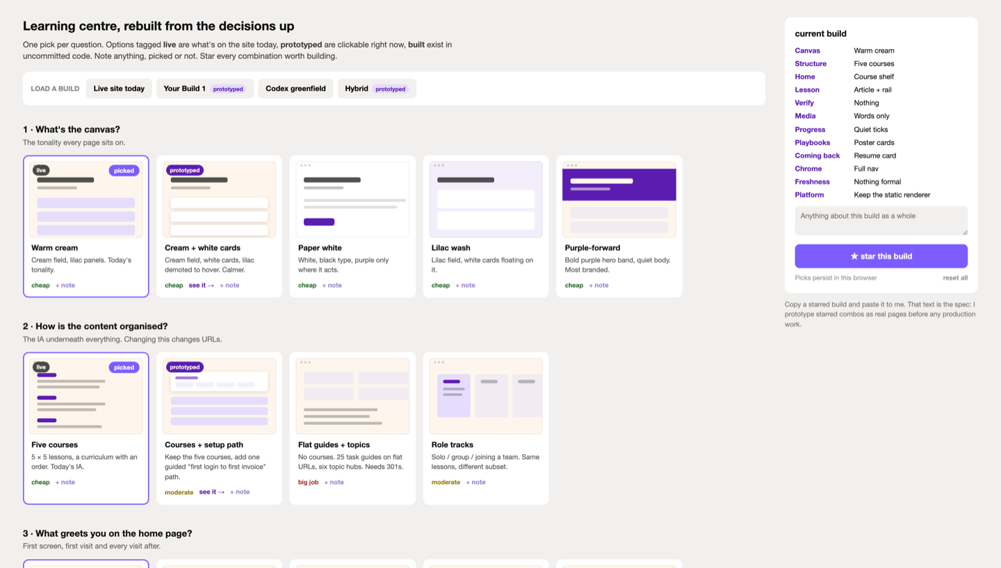The width and height of the screenshot is (1001, 568).
Task: Add a note to Cream + white cards
Action: coord(229,285)
